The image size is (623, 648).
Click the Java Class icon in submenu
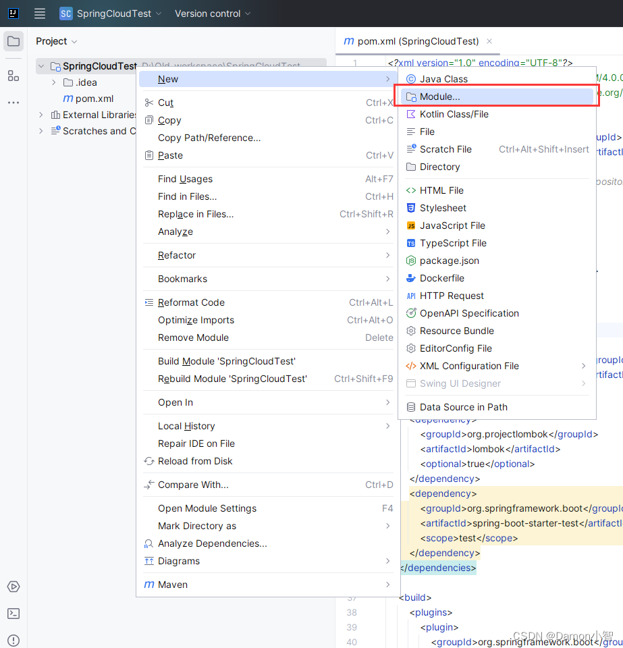(410, 79)
